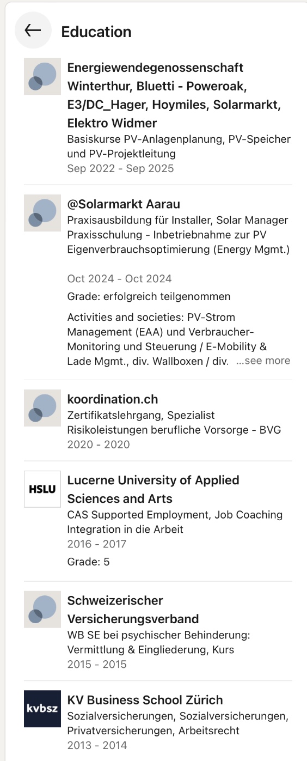This screenshot has width=307, height=761.
Task: Open Lucerne University of Applied Sciences title
Action: point(153,489)
